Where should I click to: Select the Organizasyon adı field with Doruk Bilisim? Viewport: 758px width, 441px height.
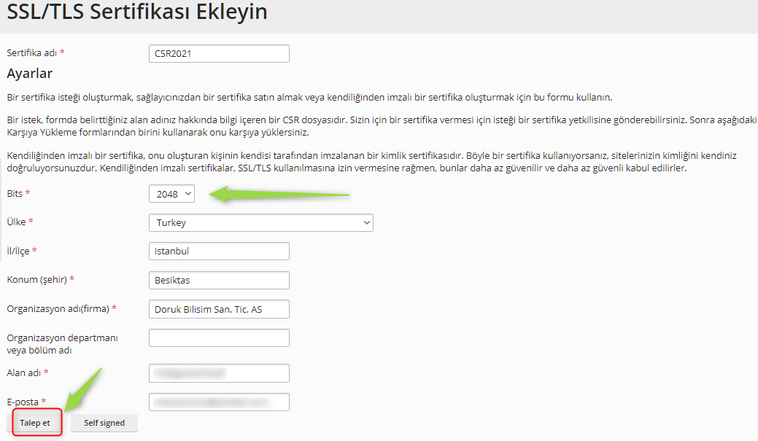tap(219, 309)
